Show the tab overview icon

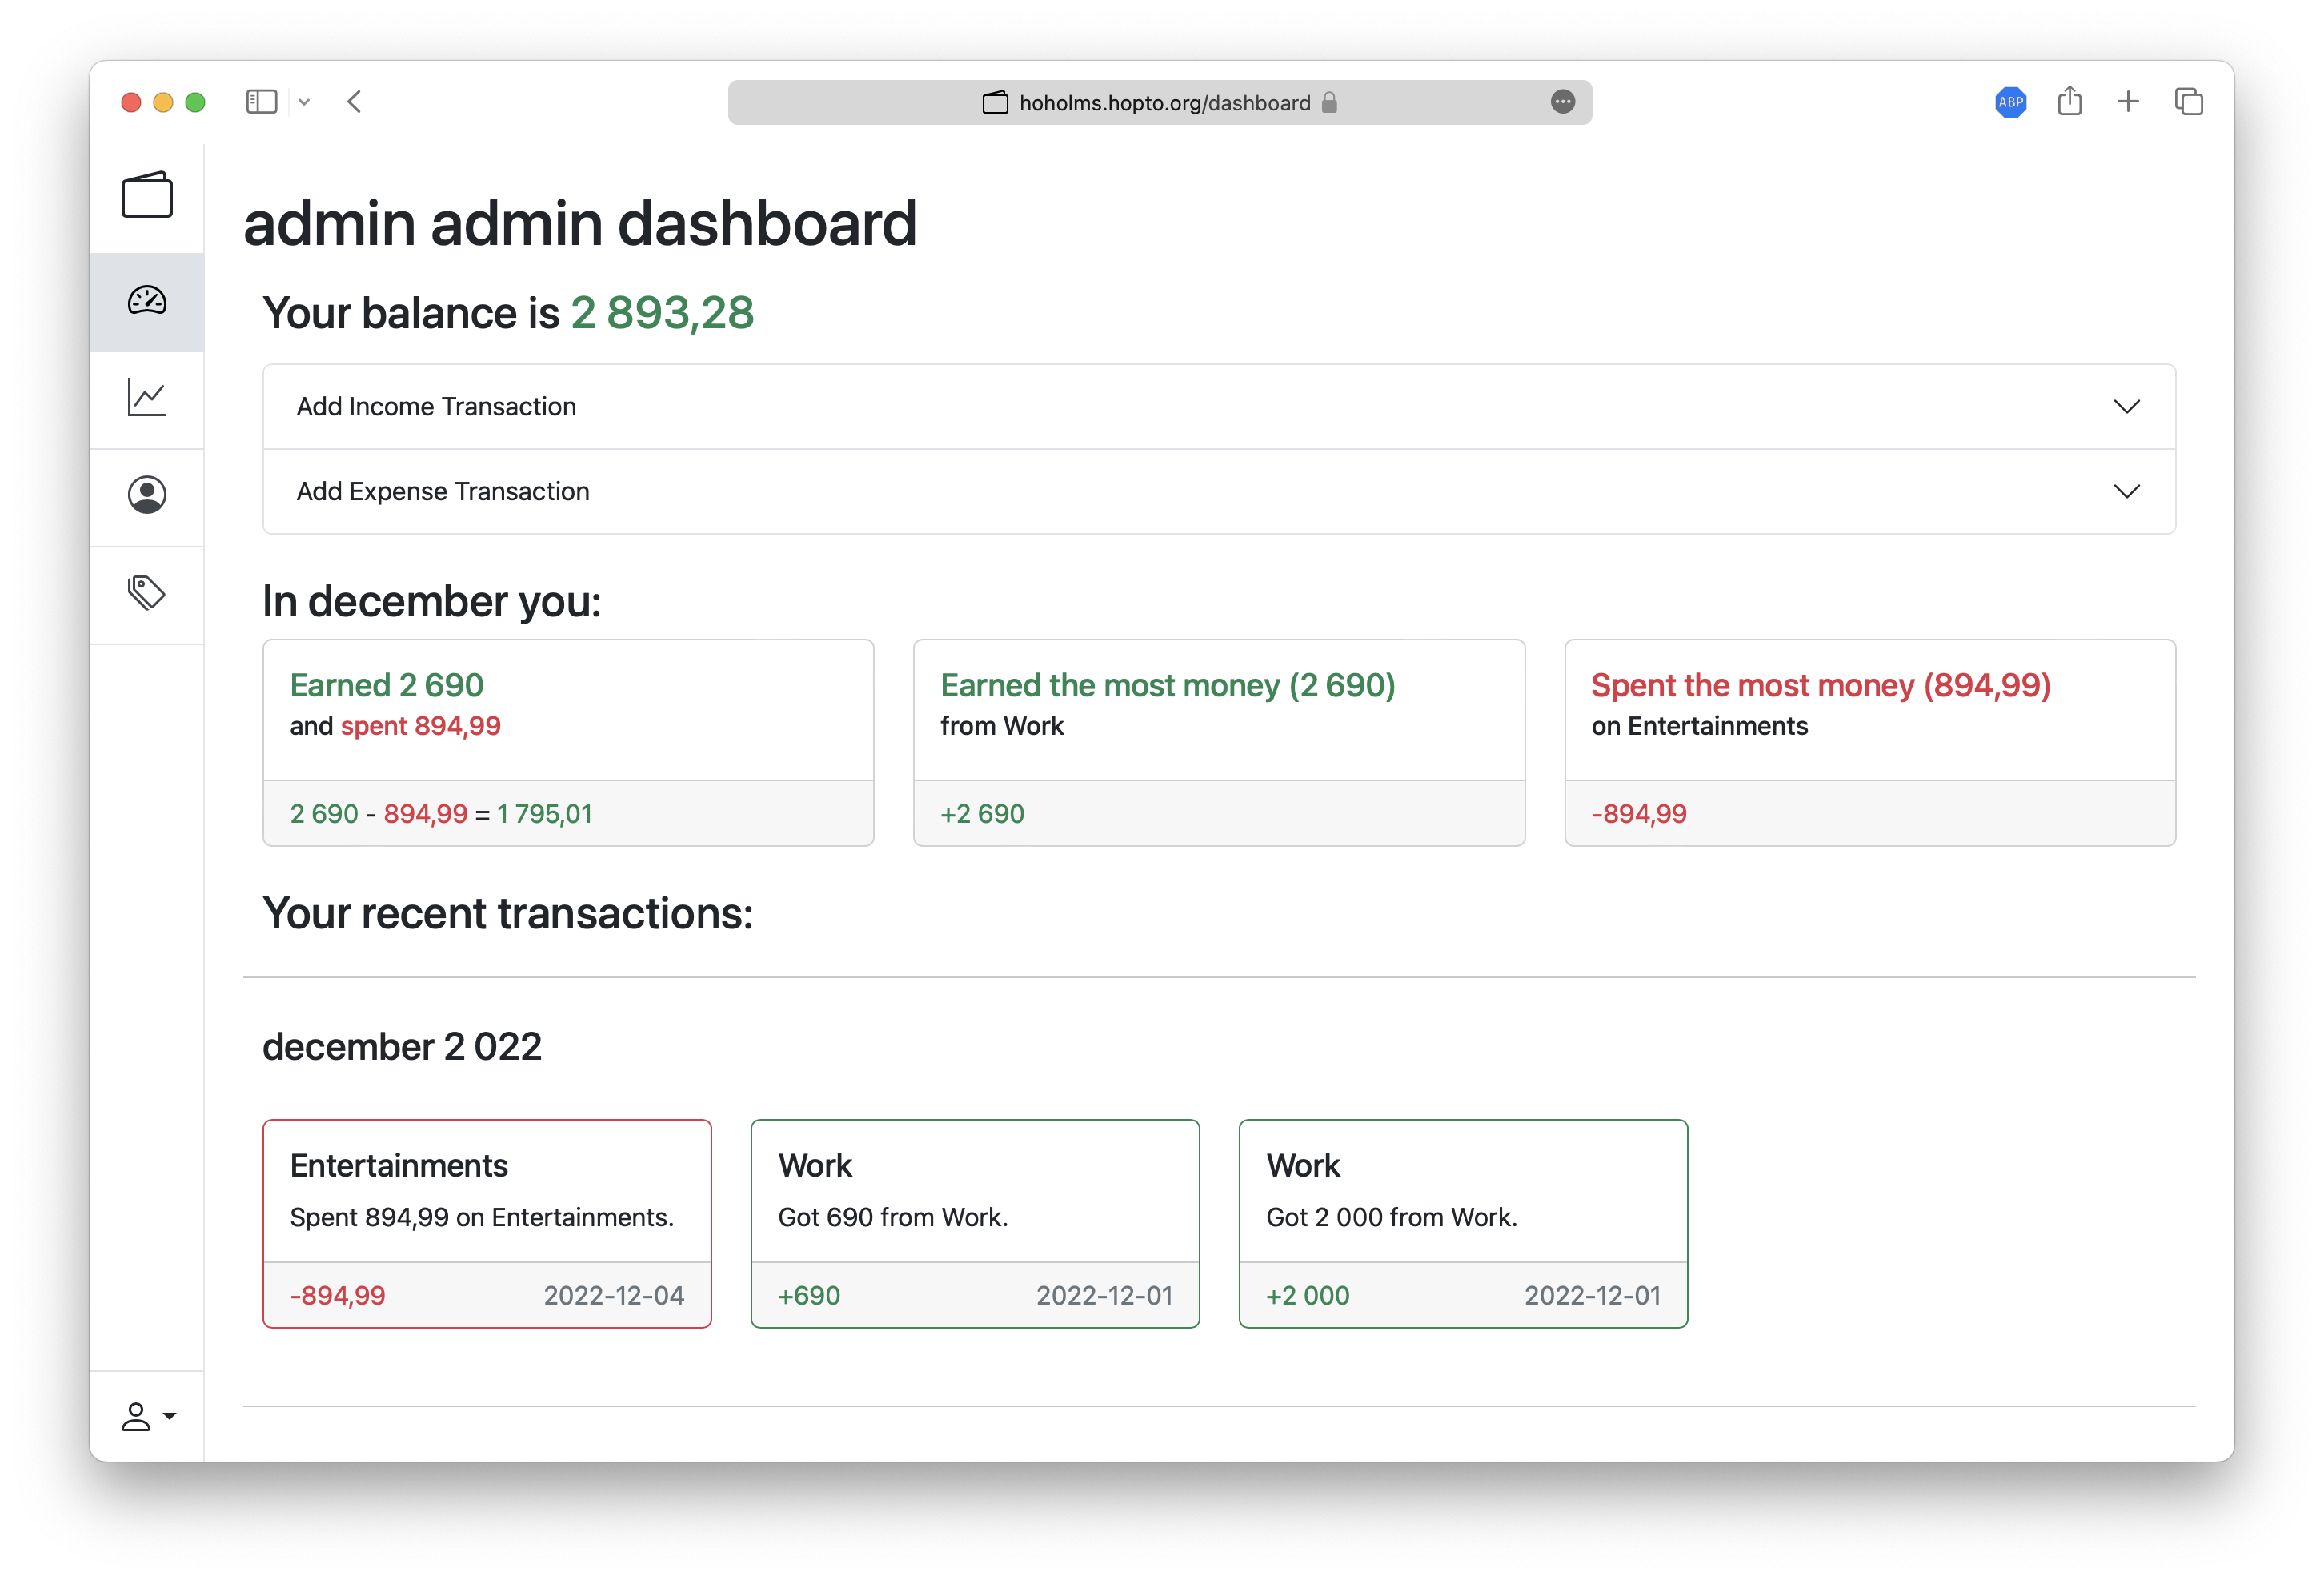click(2188, 101)
